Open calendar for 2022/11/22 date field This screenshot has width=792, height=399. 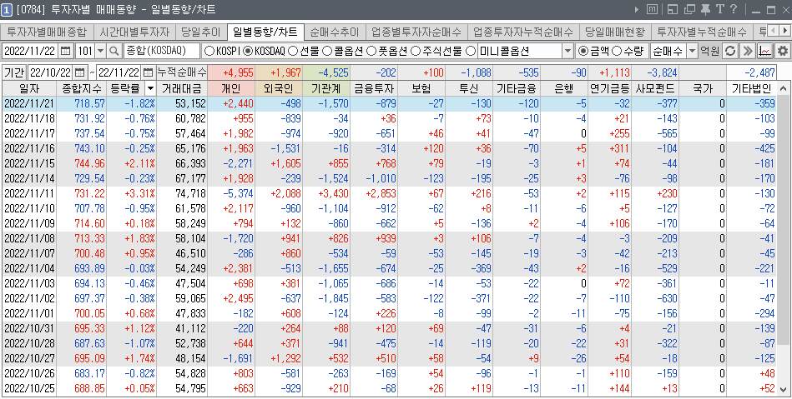point(66,51)
